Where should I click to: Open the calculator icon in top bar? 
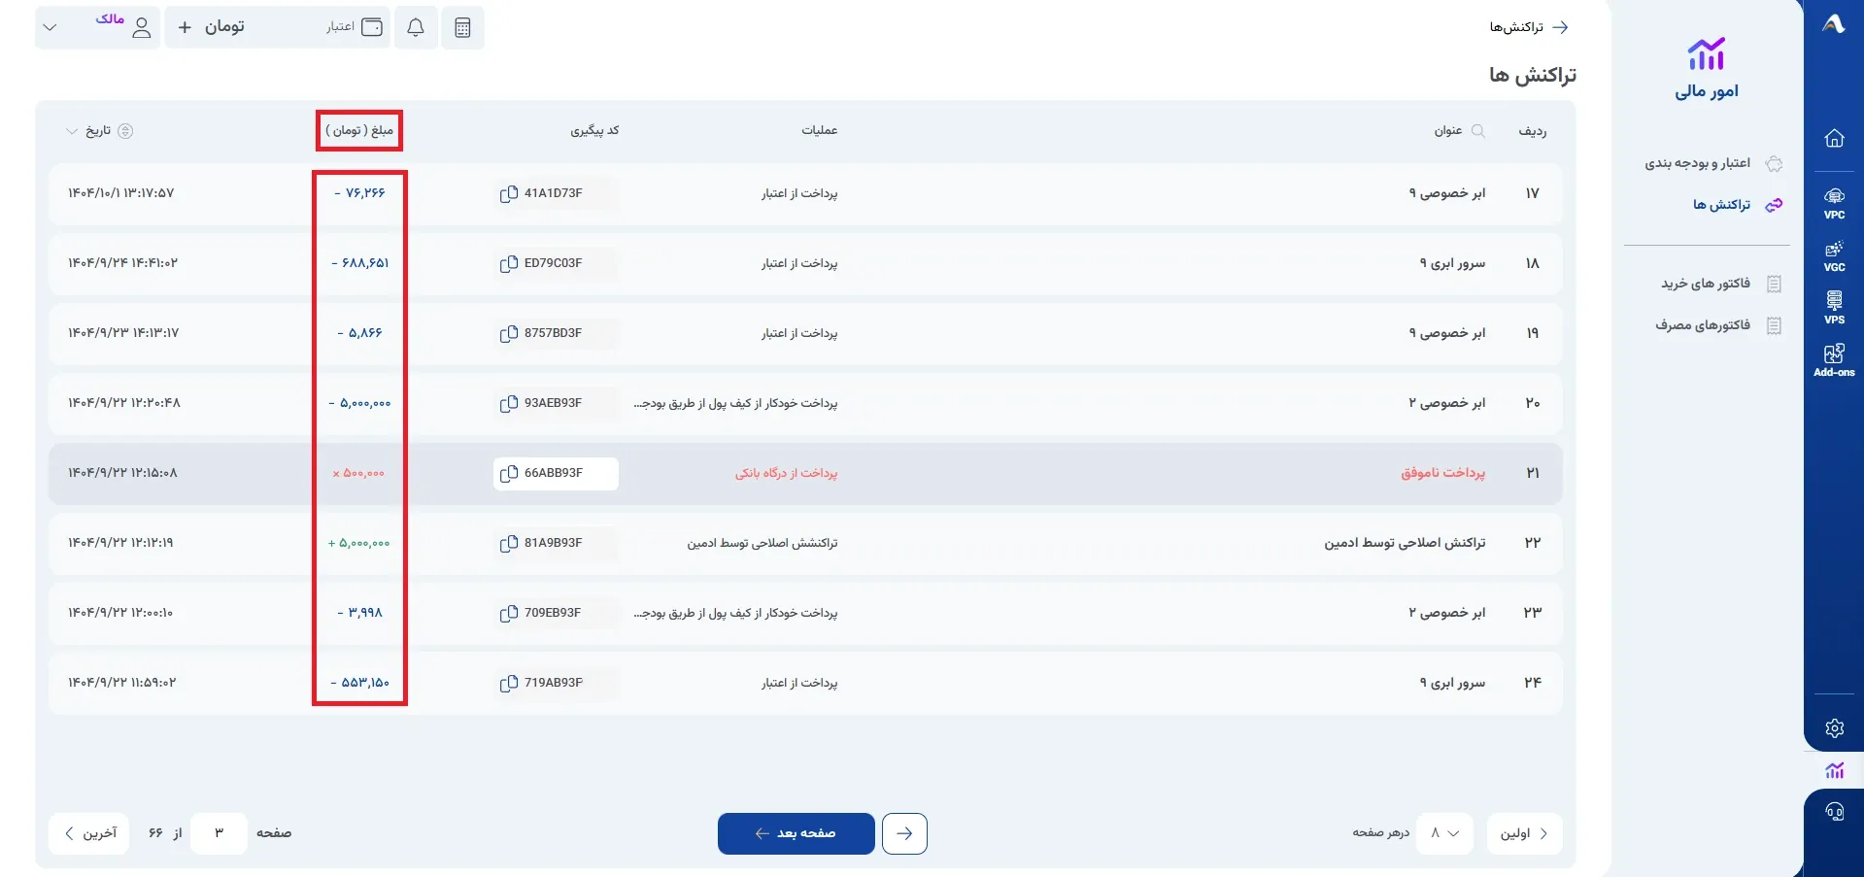[462, 27]
